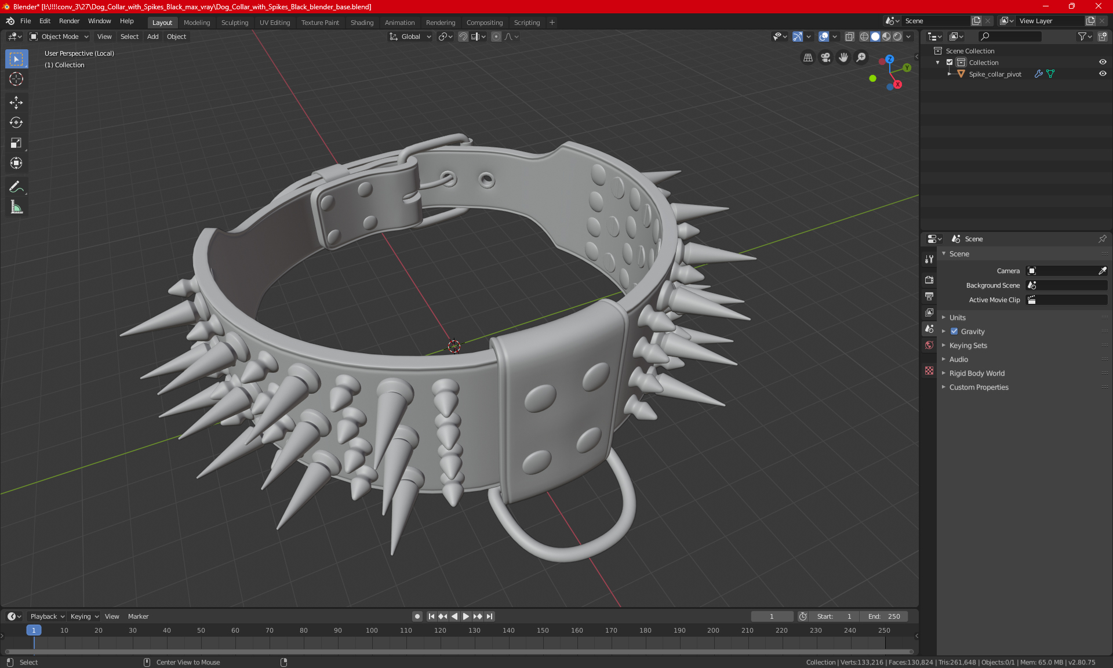Open the World properties tab
Screen dimensions: 1113x668
[x=929, y=345]
